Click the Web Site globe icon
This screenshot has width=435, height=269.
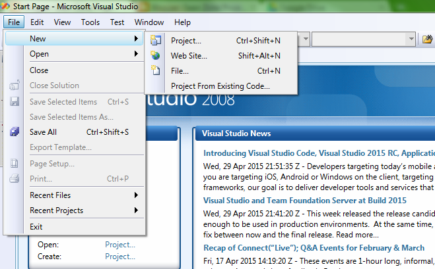(x=155, y=55)
